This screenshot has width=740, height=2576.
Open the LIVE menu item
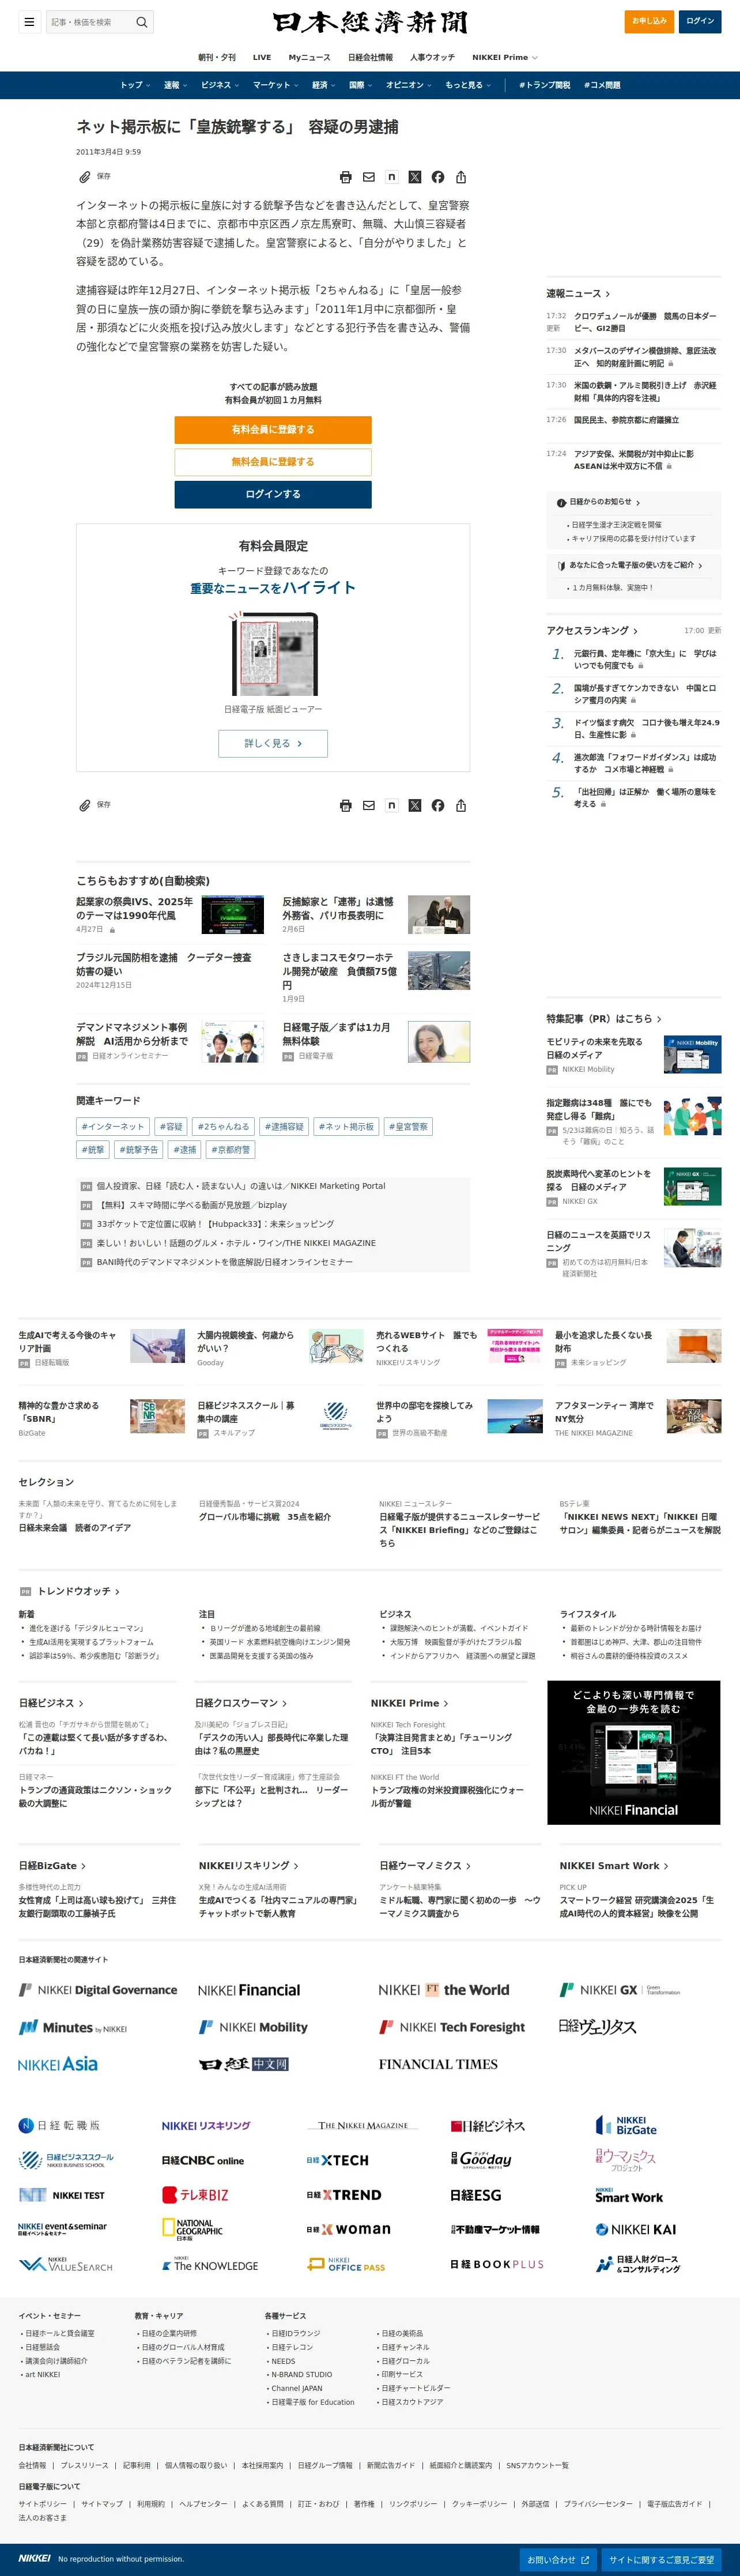point(262,57)
